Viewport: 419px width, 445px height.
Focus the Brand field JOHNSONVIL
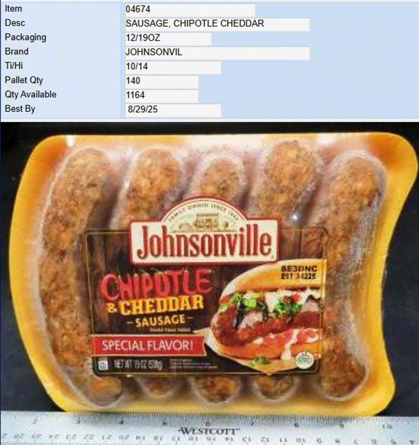point(217,53)
